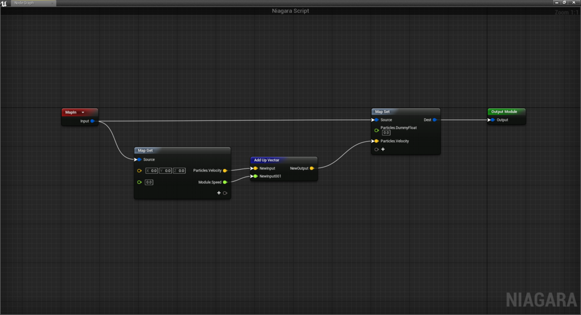
Task: Click the Map Get Source input pin
Action: click(138, 159)
